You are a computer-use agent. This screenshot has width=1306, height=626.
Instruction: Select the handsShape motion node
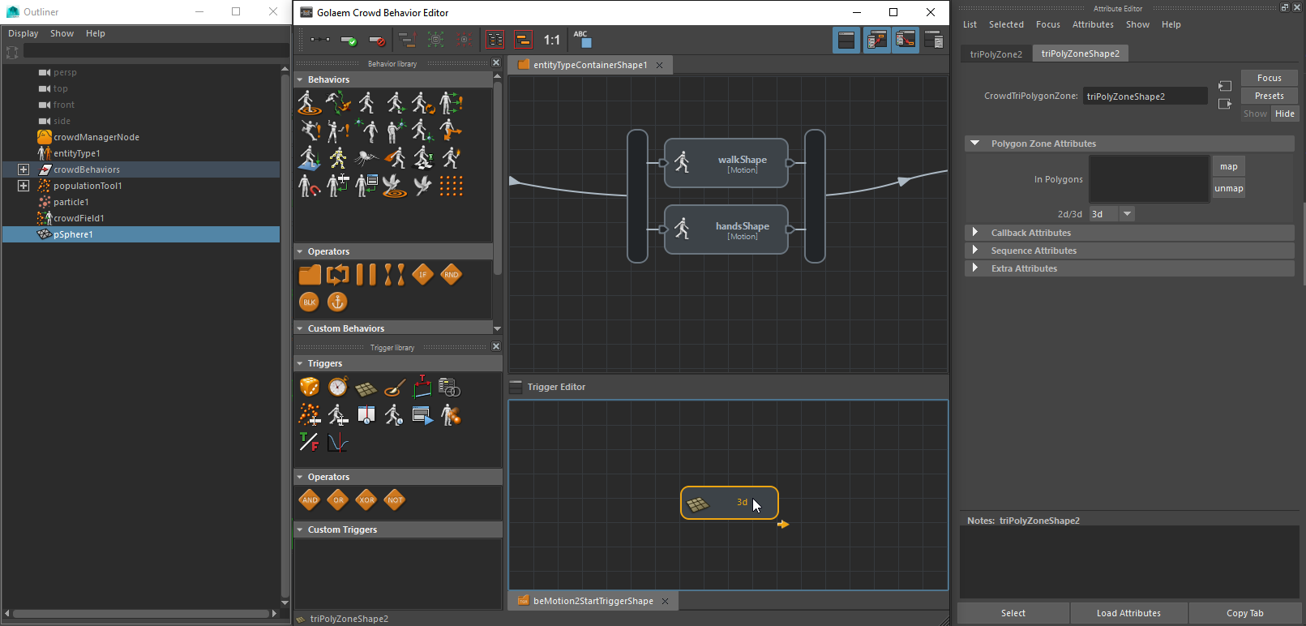tap(726, 229)
